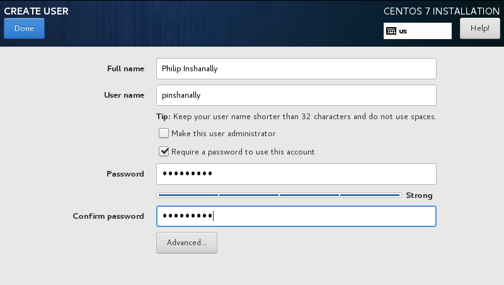Enable the Make this user administrator checkbox
504x285 pixels.
click(164, 133)
